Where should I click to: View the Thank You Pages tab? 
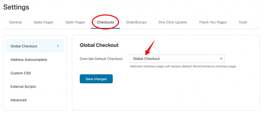pos(213,22)
